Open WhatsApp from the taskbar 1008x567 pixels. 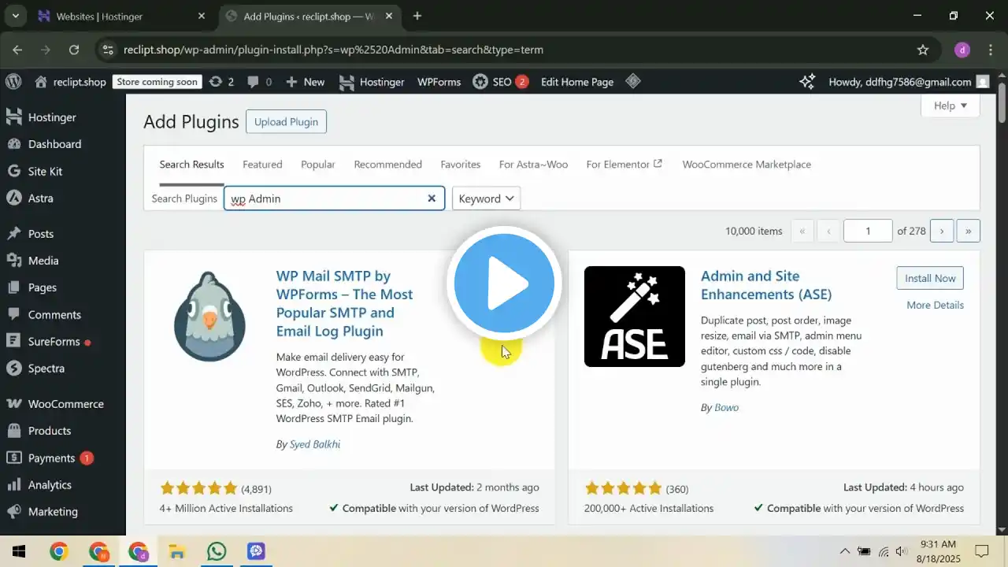coord(217,551)
